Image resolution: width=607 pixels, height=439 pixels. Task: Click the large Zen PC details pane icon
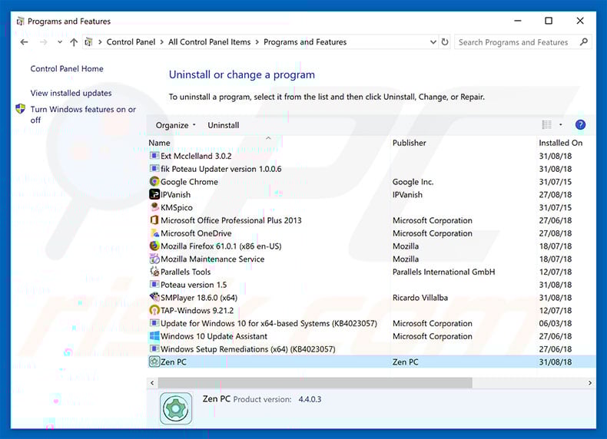[x=176, y=408]
